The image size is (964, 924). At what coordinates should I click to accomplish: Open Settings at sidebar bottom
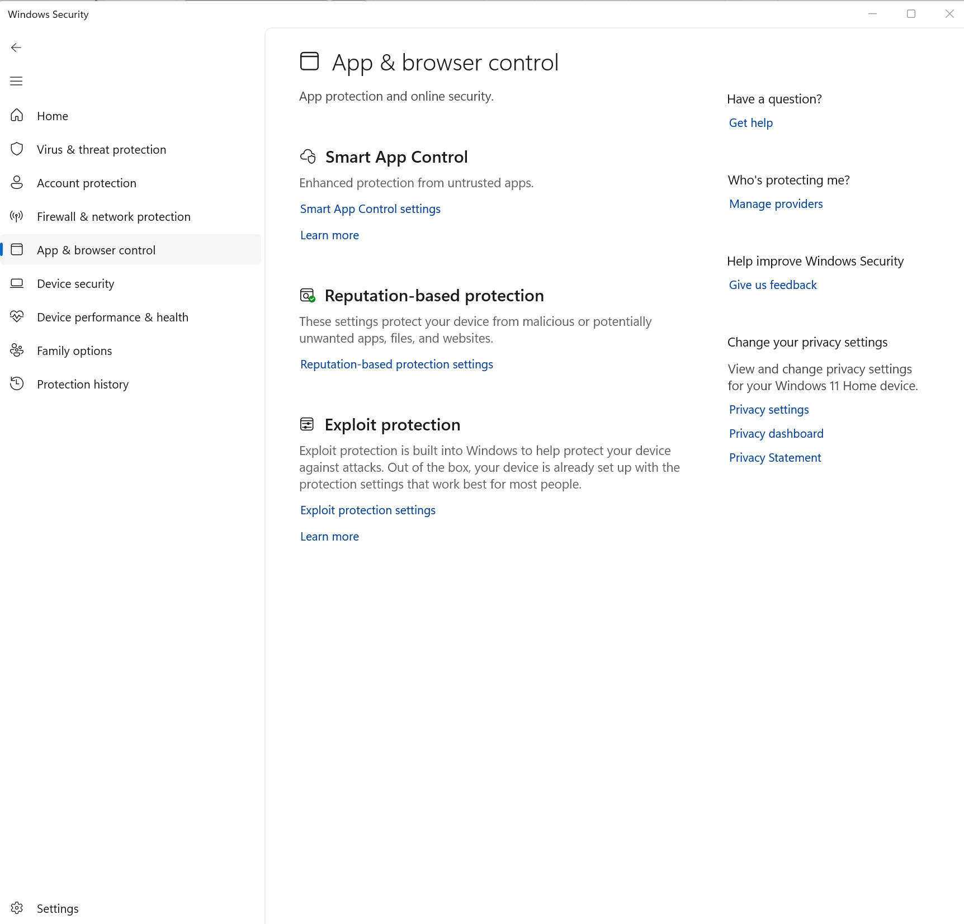click(131, 908)
